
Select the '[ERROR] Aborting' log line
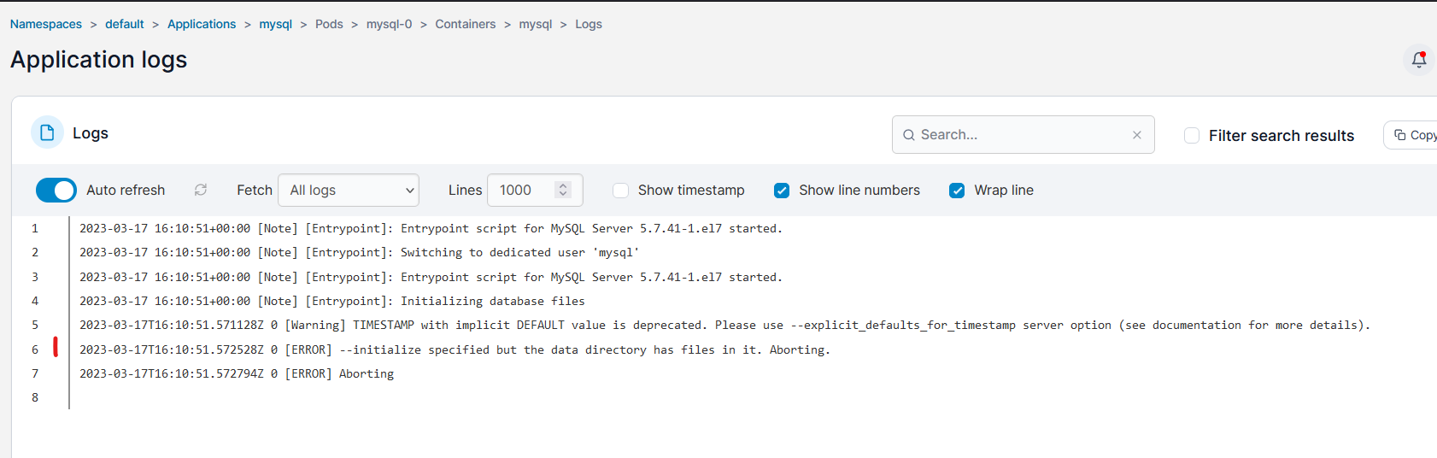pos(237,374)
